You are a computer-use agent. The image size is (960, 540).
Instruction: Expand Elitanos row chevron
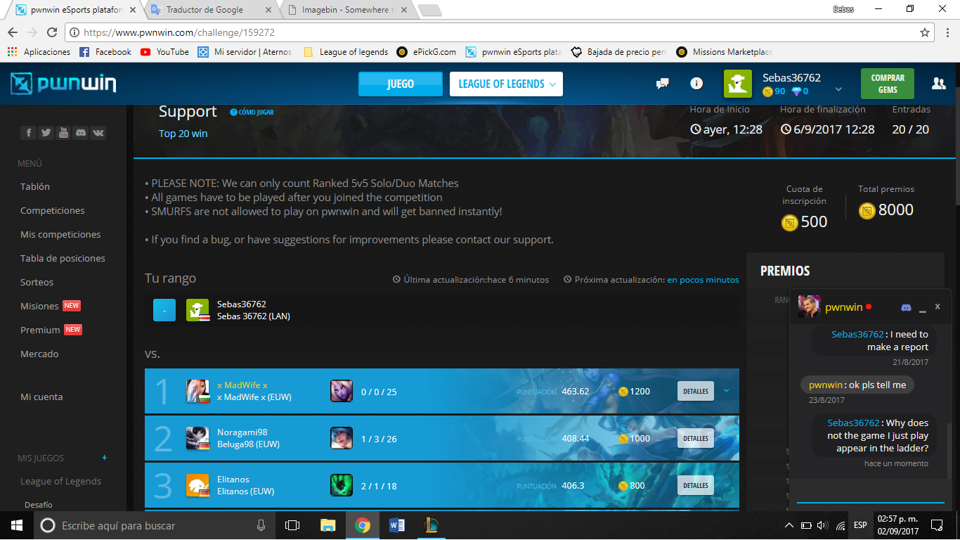tap(726, 485)
